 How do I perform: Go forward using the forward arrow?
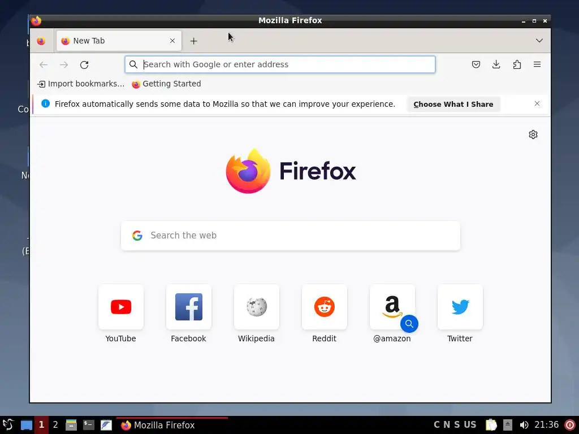point(64,64)
